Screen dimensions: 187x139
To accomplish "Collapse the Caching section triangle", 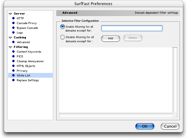I will click(10, 38).
